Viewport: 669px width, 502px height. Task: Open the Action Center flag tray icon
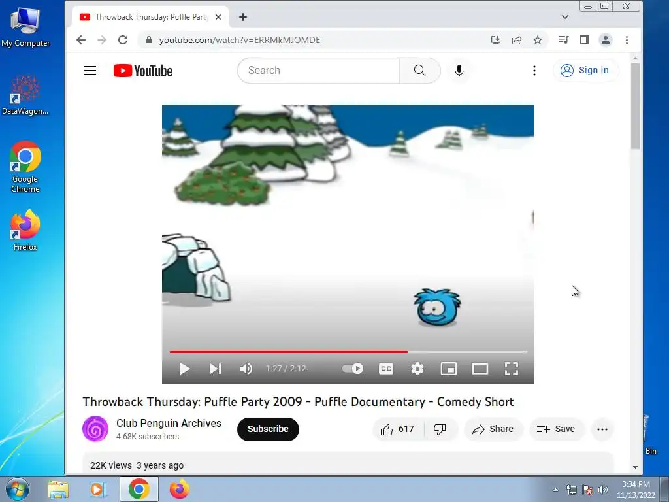pos(587,490)
